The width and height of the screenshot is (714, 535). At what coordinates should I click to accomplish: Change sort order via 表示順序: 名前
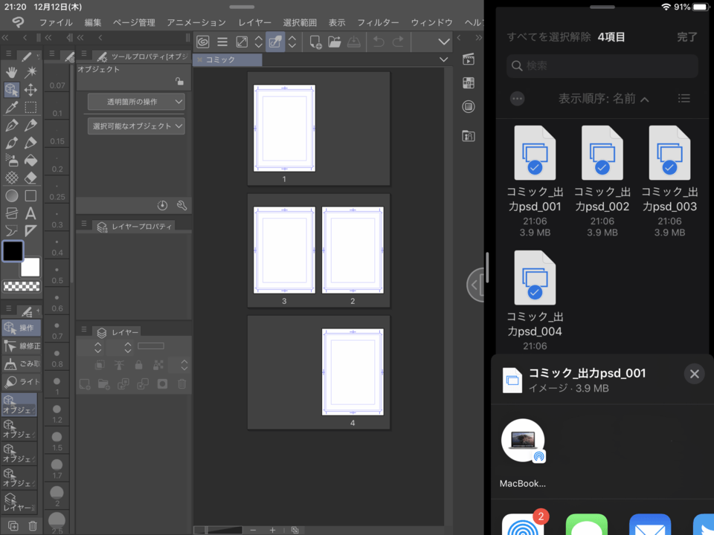pyautogui.click(x=603, y=99)
